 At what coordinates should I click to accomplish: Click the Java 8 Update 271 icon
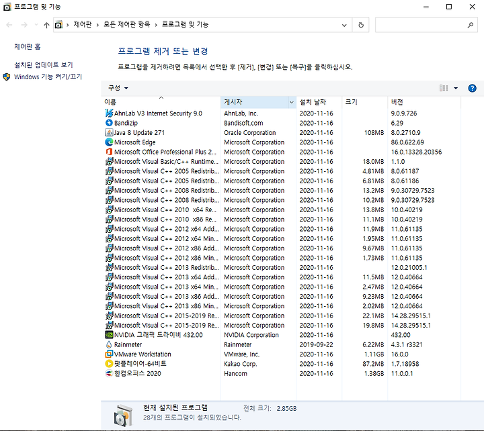pyautogui.click(x=109, y=132)
